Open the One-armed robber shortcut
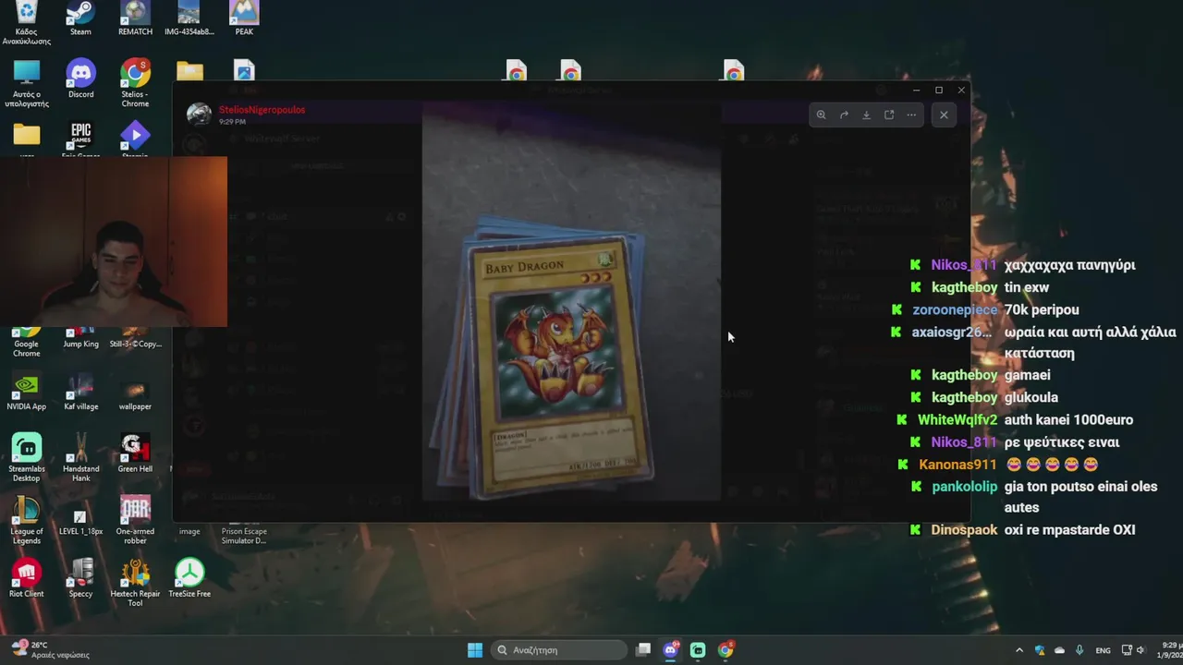The width and height of the screenshot is (1183, 665). pyautogui.click(x=135, y=520)
